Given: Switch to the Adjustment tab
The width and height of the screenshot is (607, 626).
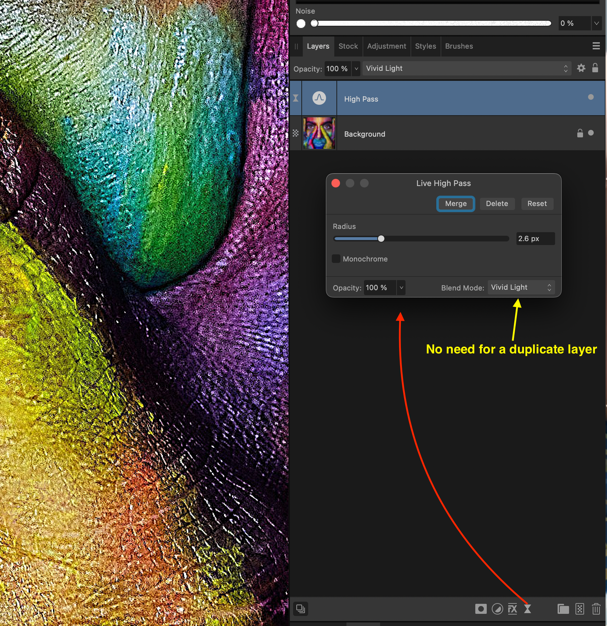Looking at the screenshot, I should point(387,46).
